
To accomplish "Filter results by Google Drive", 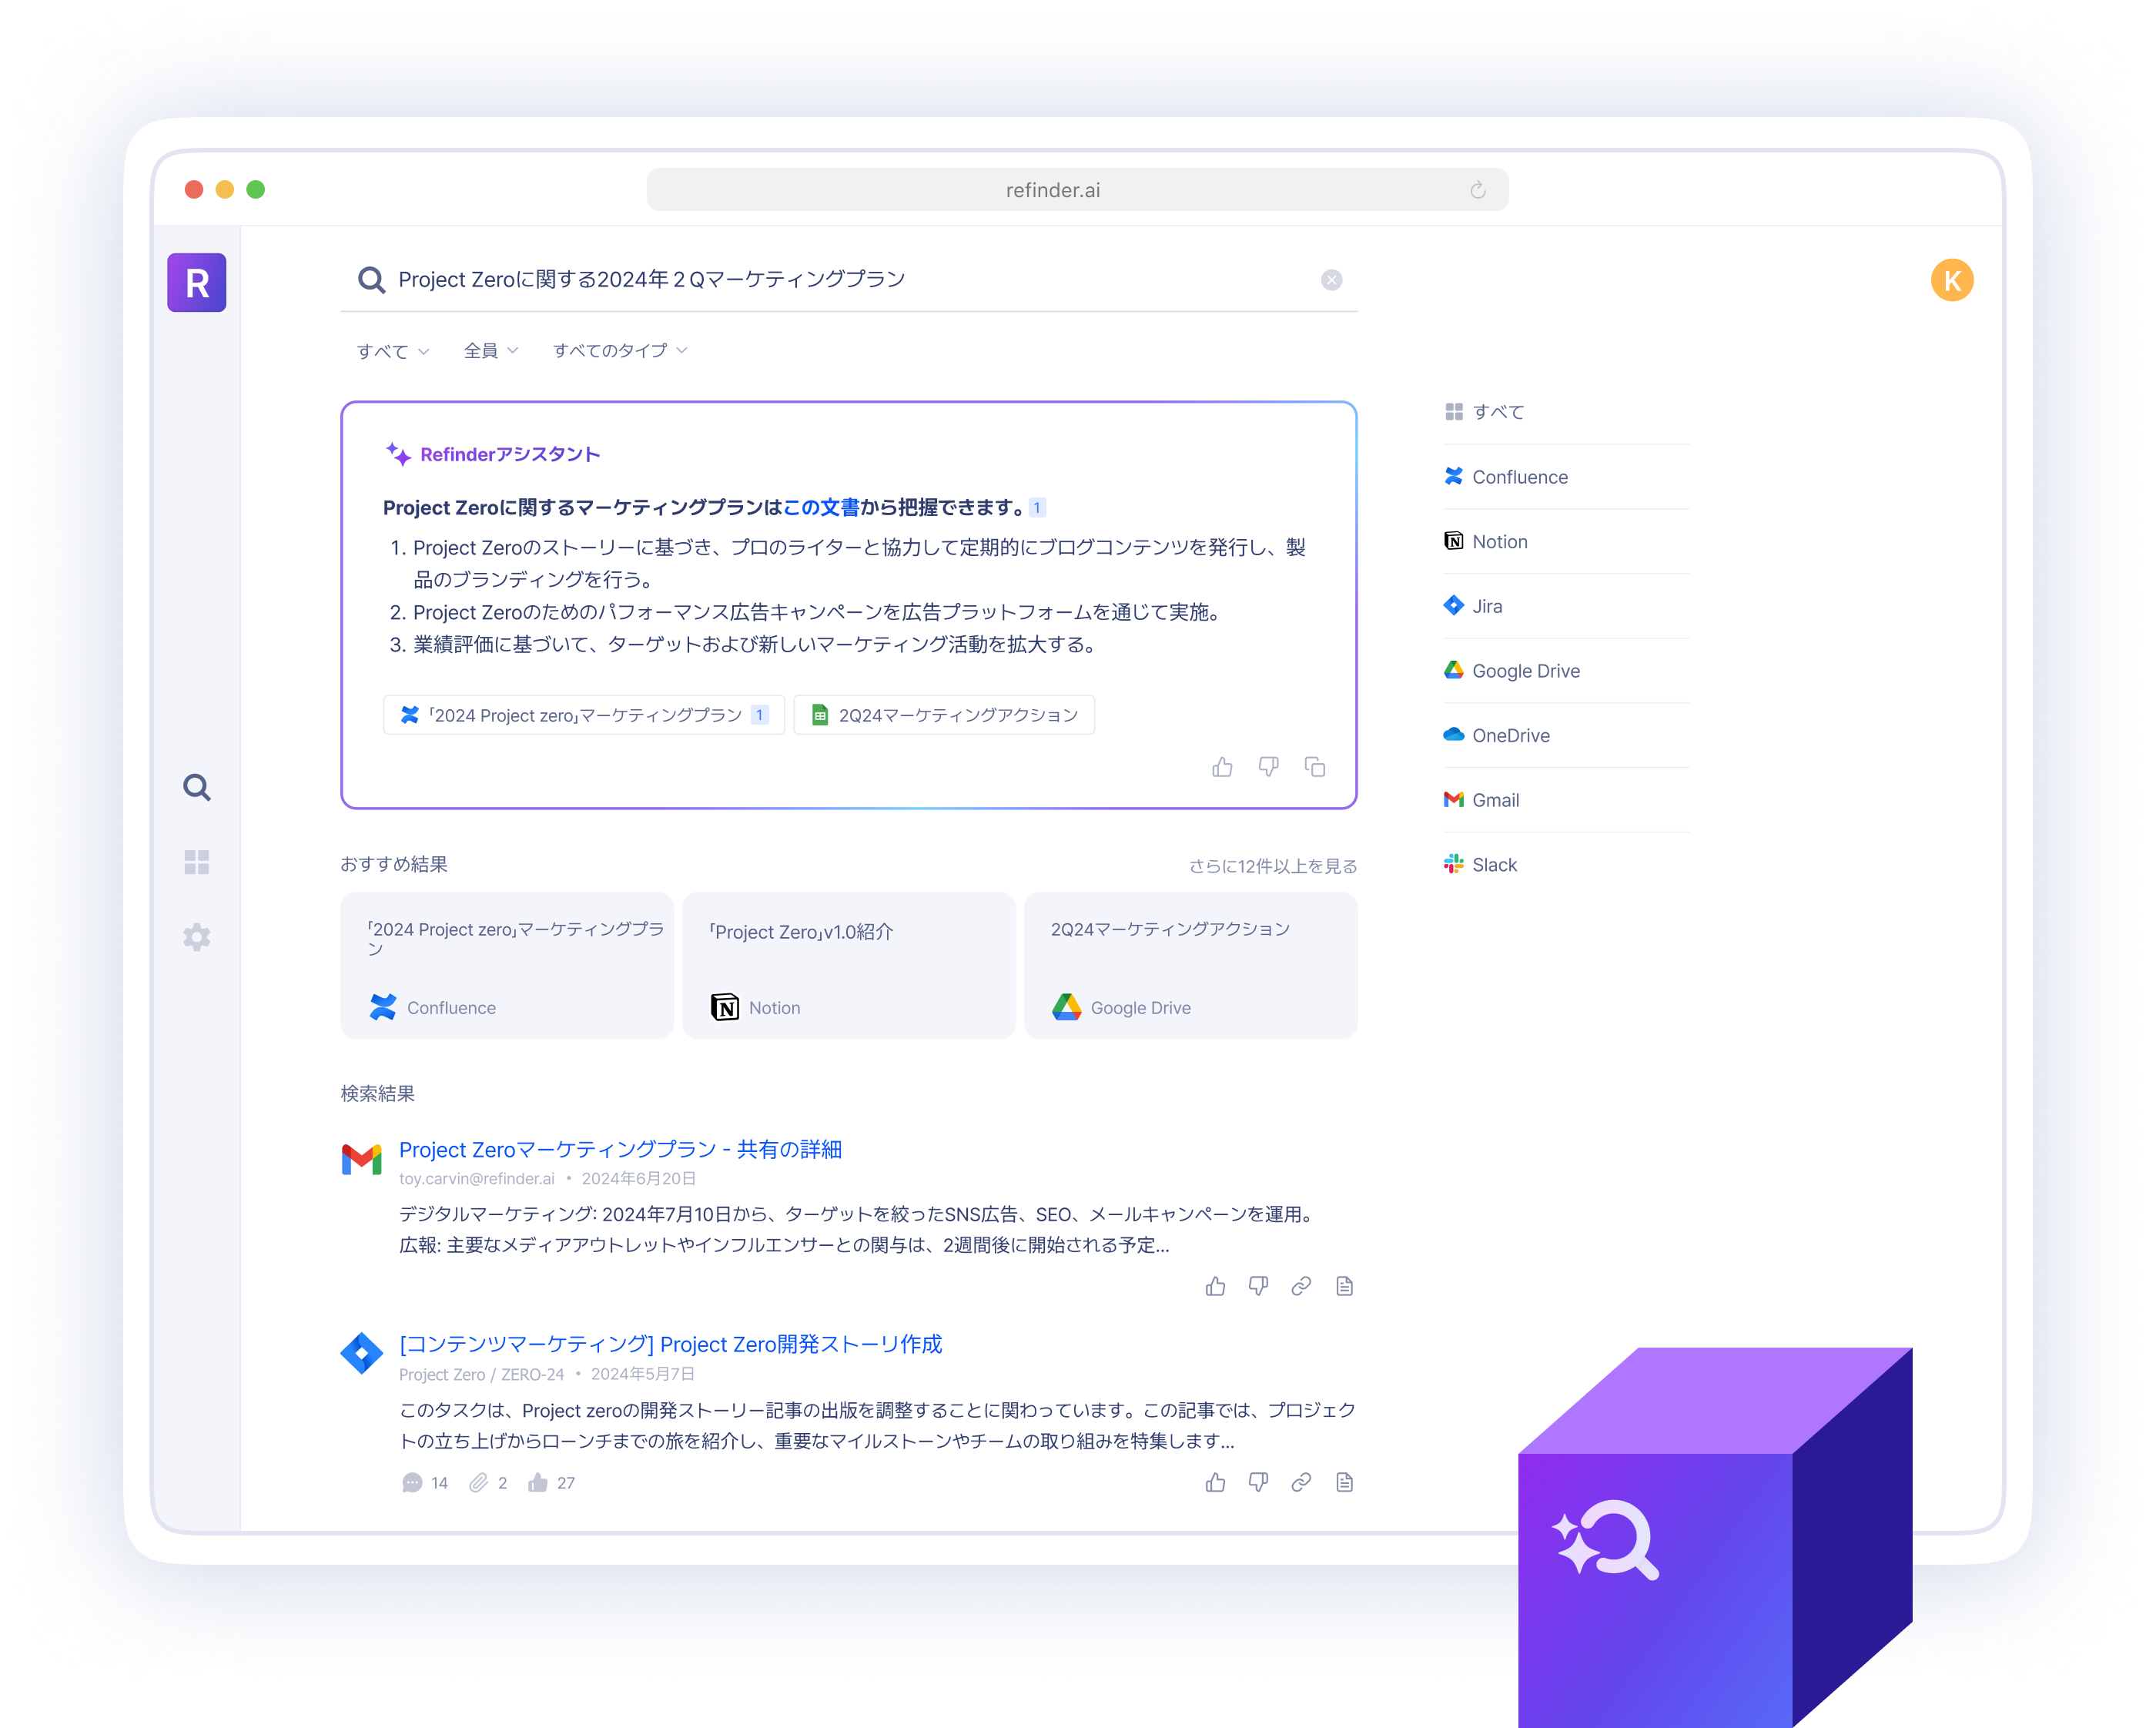I will coord(1566,671).
